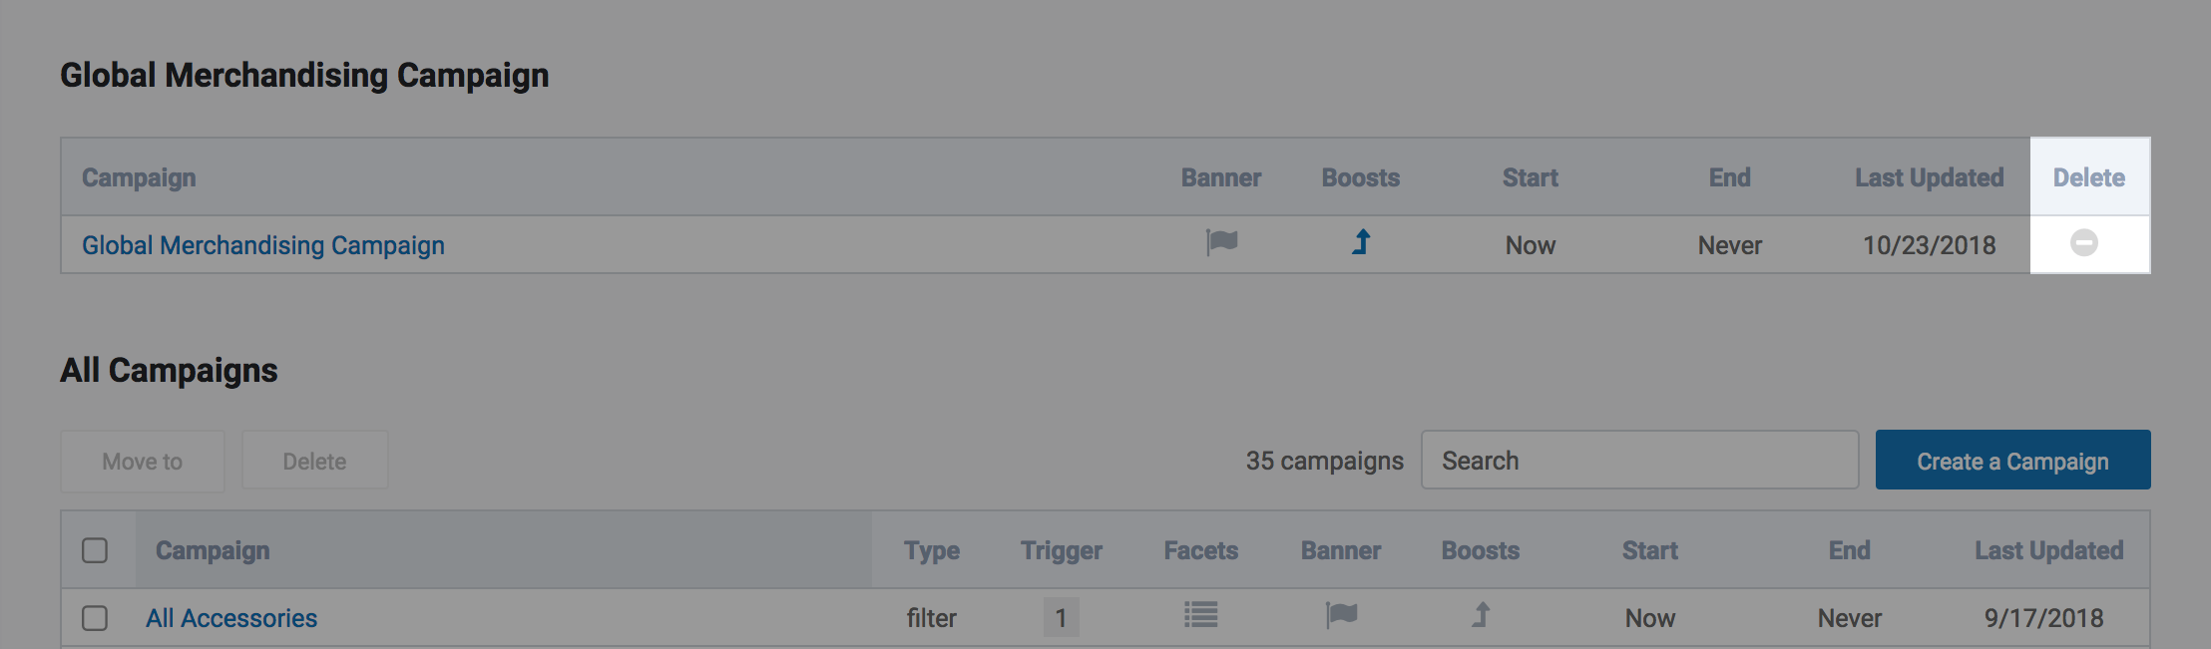Viewport: 2211px width, 649px height.
Task: Check the All Accessories row checkbox
Action: click(x=95, y=618)
